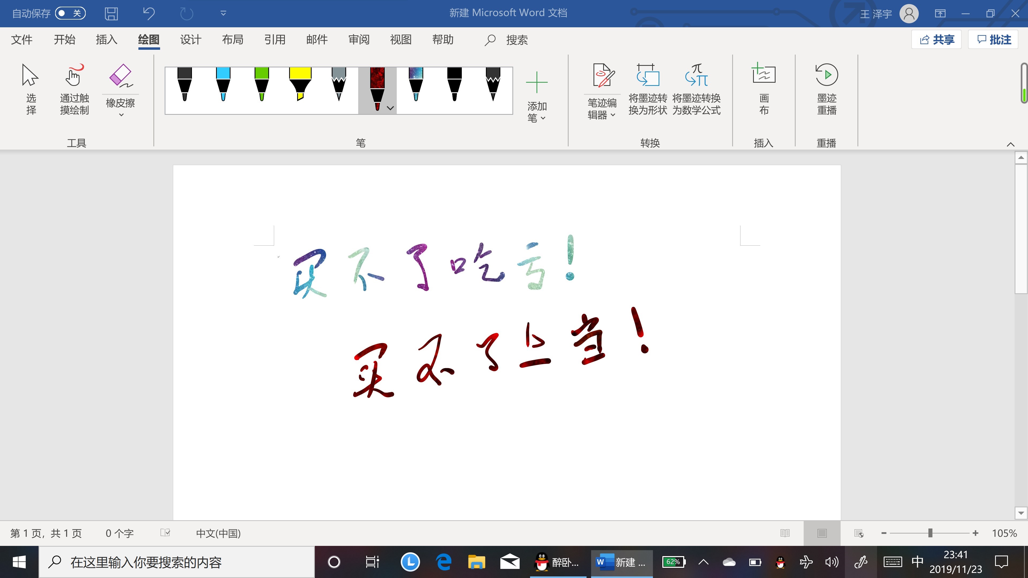Open Eraser options dropdown arrow
This screenshot has width=1028, height=578.
(121, 115)
